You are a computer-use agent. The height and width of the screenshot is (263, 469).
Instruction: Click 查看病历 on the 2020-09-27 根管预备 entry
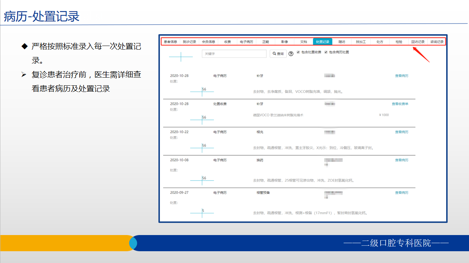[402, 192]
